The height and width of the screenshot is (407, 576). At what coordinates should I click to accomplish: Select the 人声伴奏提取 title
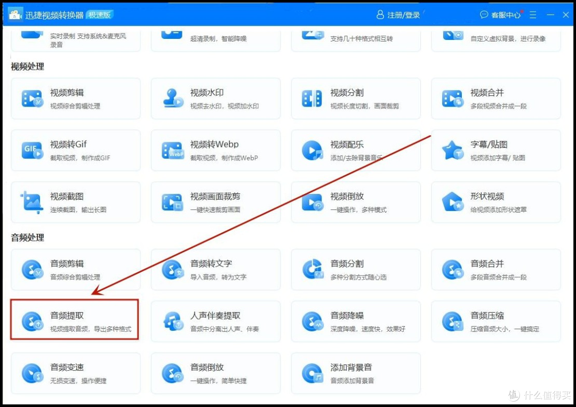coord(215,315)
